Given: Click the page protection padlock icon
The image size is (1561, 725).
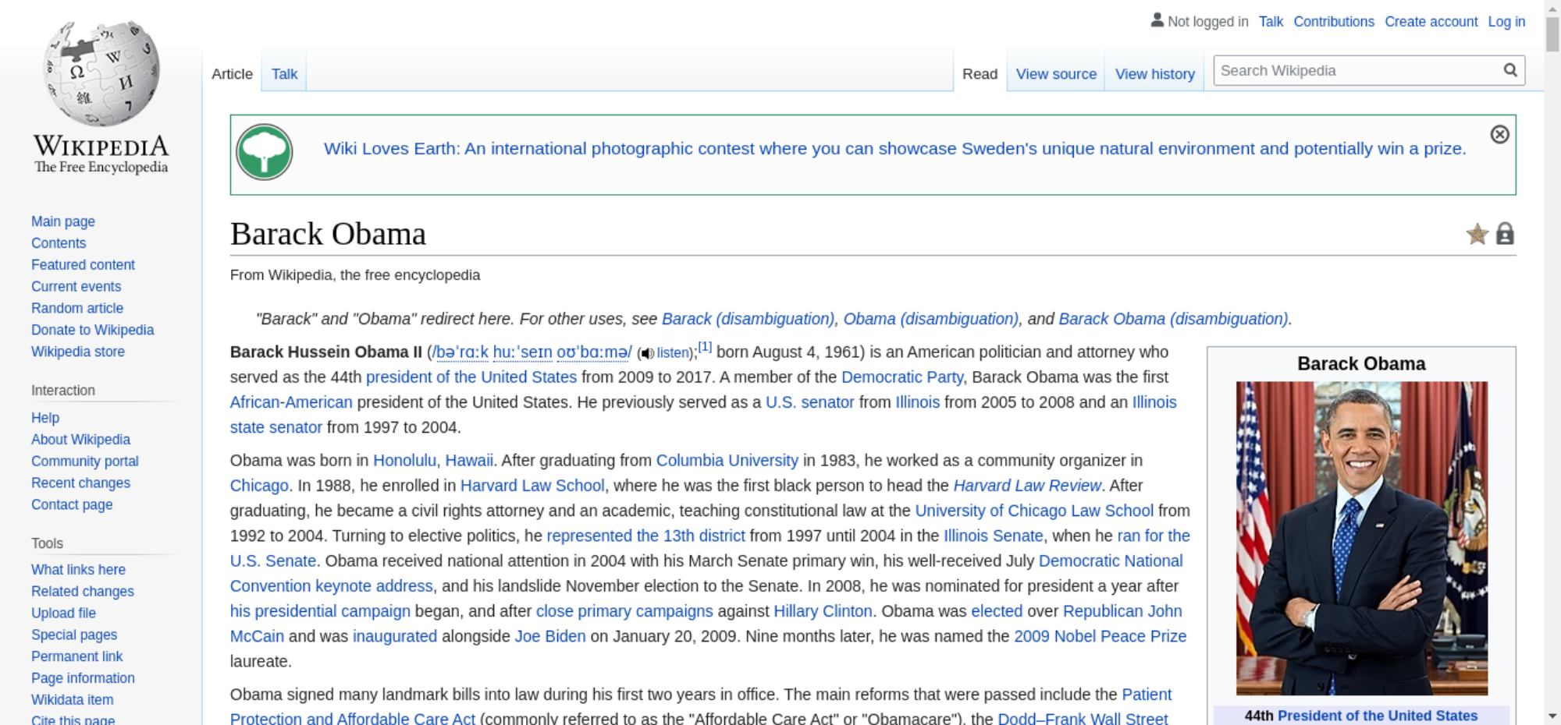Looking at the screenshot, I should pyautogui.click(x=1505, y=234).
